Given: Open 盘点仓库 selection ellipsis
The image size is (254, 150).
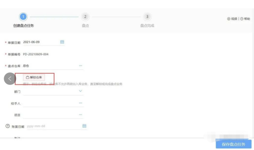Looking at the screenshot, I should 80,66.
